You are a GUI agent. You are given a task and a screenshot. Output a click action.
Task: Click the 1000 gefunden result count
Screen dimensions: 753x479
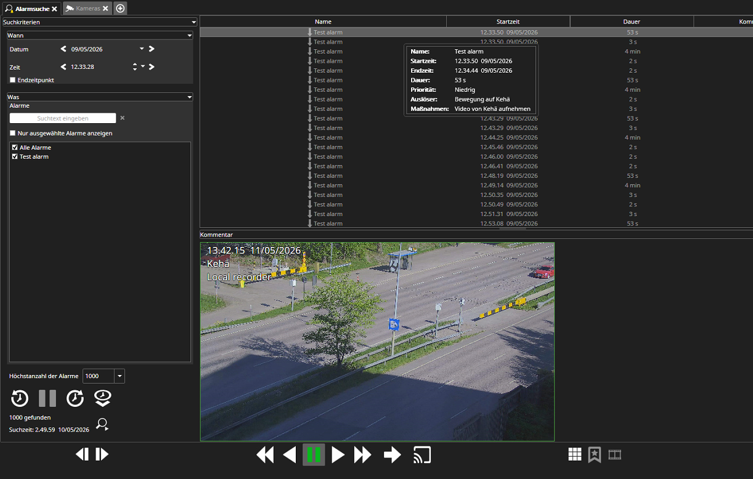(x=30, y=417)
